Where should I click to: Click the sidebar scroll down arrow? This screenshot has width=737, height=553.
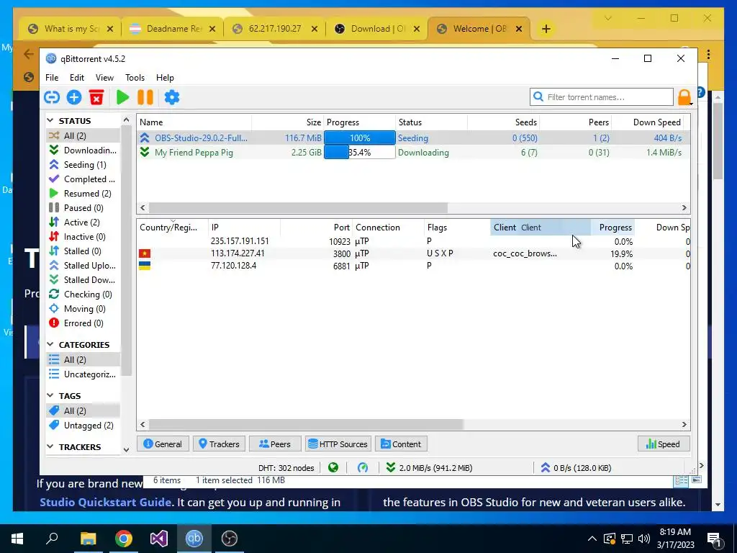coord(126,449)
